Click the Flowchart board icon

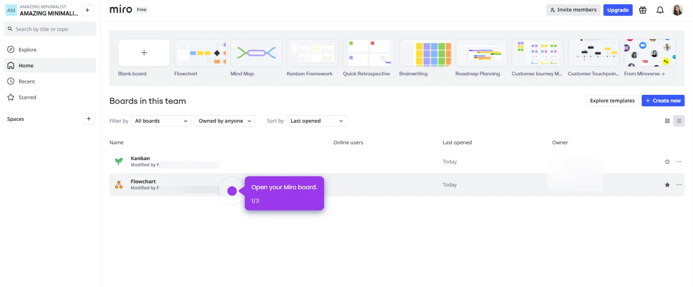[119, 185]
